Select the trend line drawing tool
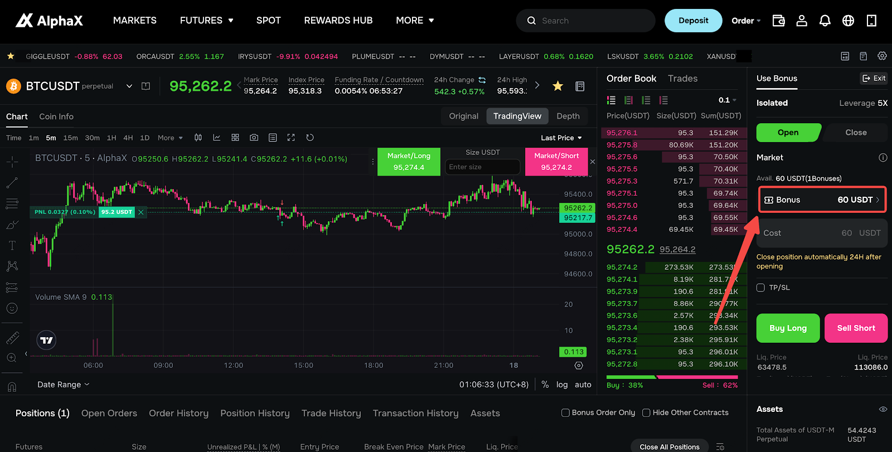This screenshot has height=452, width=892. tap(12, 183)
